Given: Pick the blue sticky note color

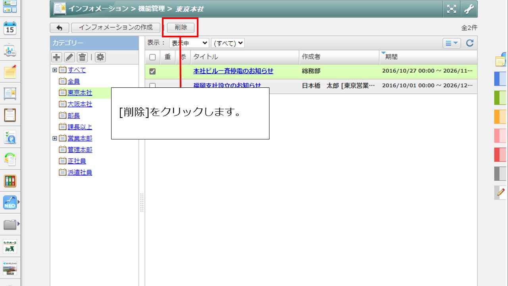Looking at the screenshot, I should pos(500,79).
